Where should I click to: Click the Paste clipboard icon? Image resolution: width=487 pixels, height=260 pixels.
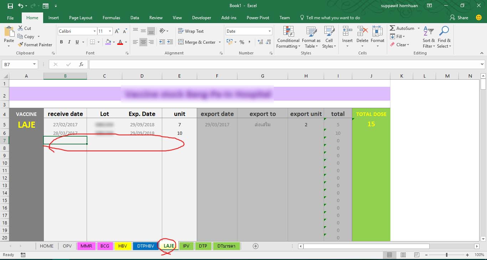coord(9,32)
